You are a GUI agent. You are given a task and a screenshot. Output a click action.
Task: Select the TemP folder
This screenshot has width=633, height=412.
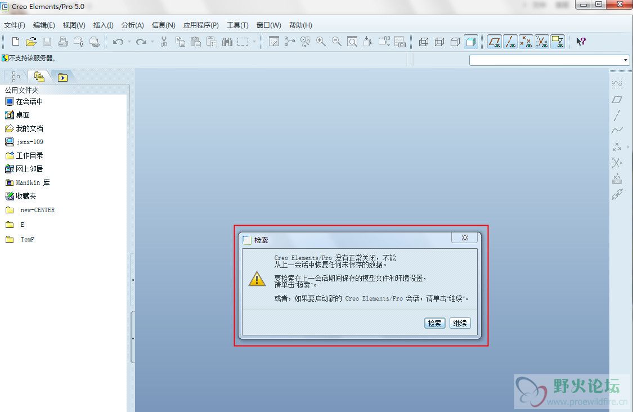tap(20, 239)
